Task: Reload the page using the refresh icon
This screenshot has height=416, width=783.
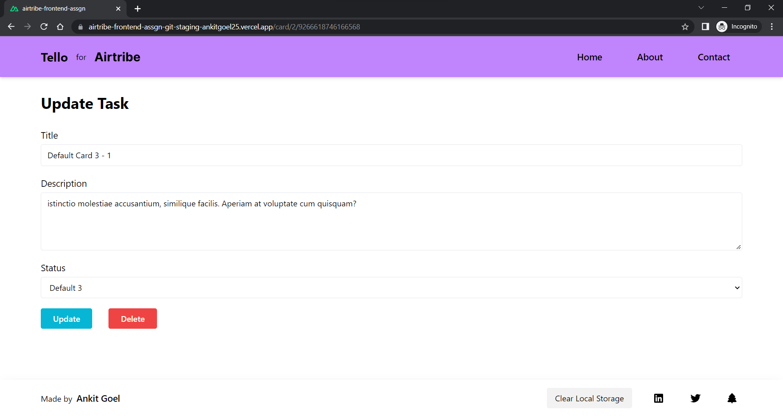Action: click(44, 27)
